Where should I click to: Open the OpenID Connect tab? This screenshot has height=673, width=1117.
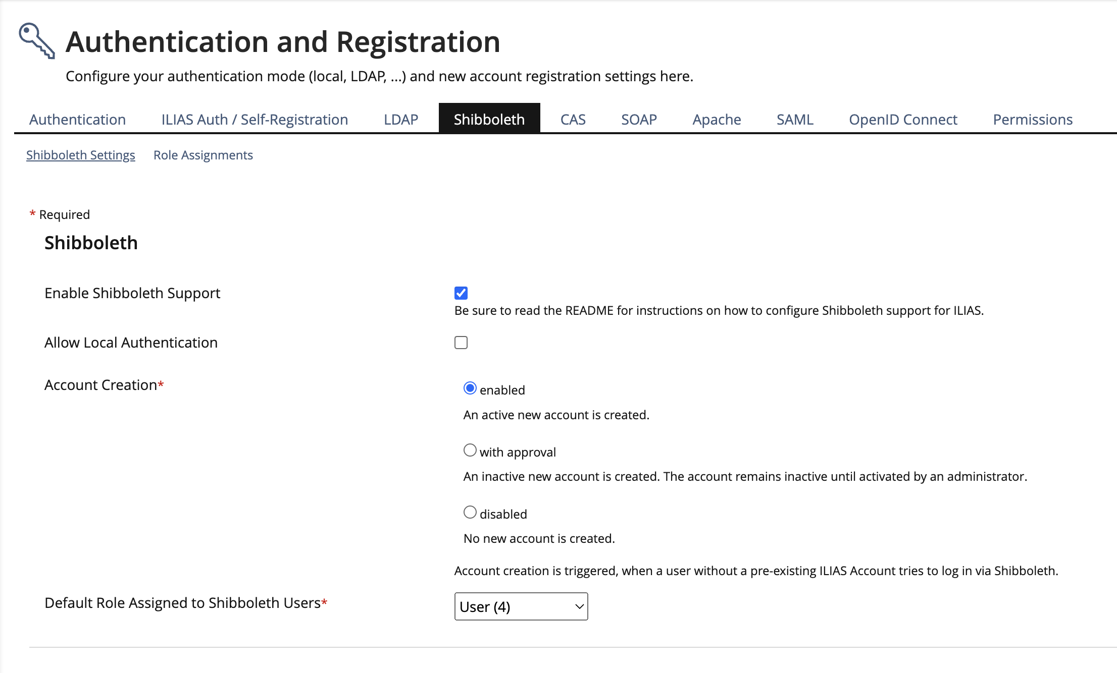pos(902,120)
